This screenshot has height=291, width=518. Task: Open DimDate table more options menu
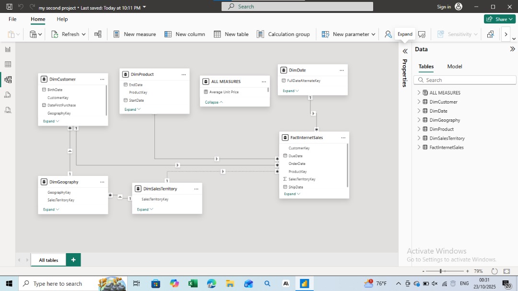pyautogui.click(x=342, y=70)
